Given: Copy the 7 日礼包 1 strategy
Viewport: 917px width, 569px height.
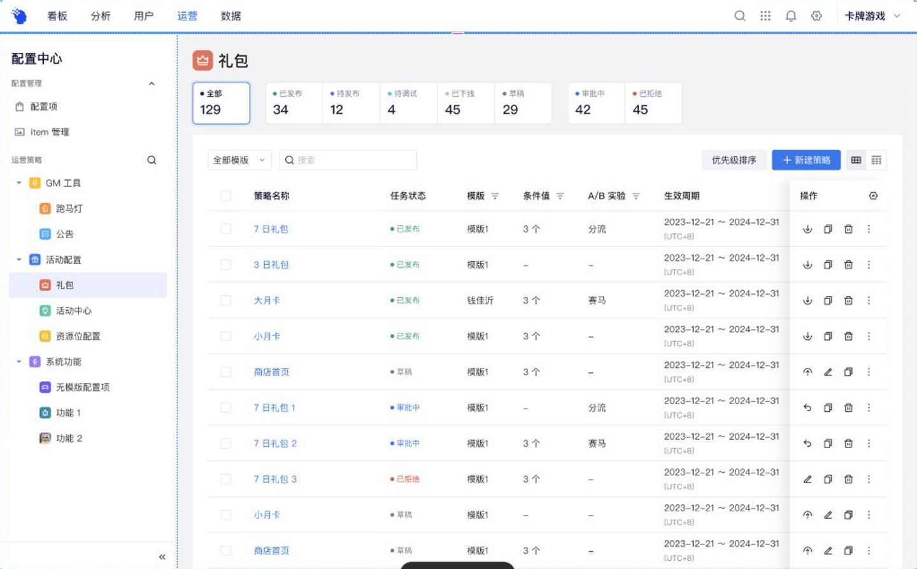Looking at the screenshot, I should click(x=828, y=408).
